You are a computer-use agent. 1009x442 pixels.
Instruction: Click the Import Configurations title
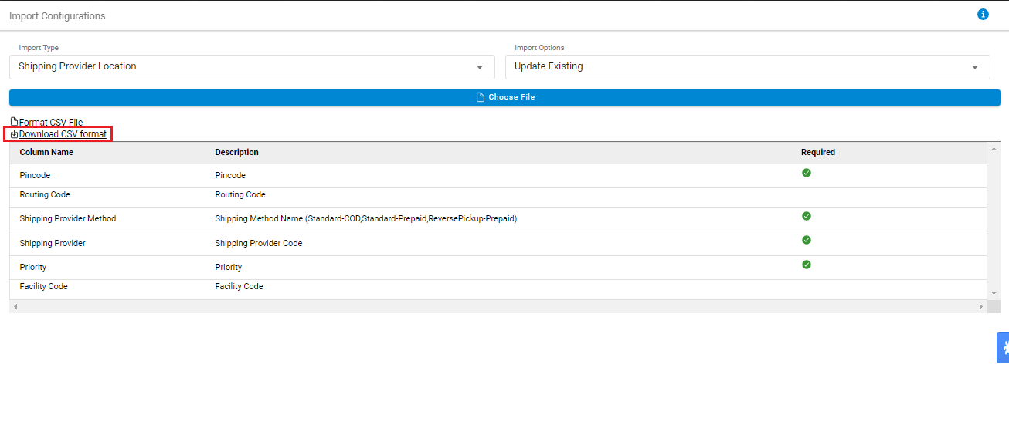tap(57, 15)
